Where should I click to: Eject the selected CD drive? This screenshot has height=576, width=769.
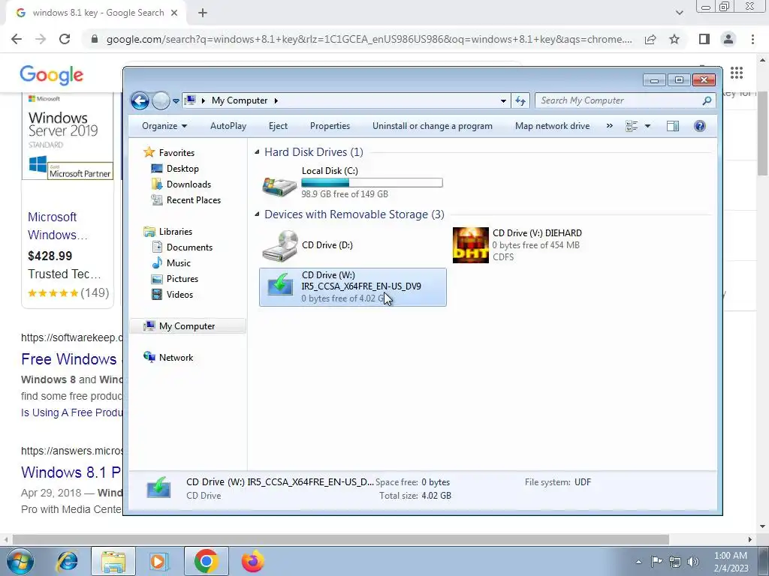click(x=278, y=126)
